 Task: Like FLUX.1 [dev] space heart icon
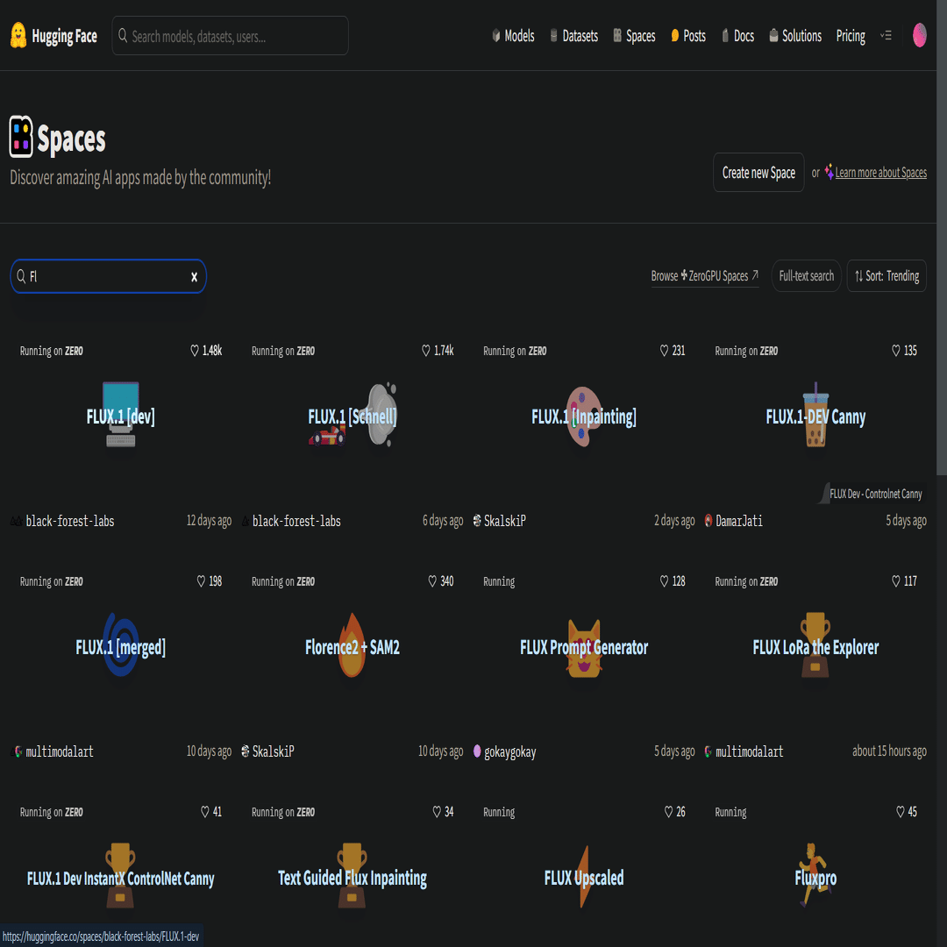[x=195, y=351]
